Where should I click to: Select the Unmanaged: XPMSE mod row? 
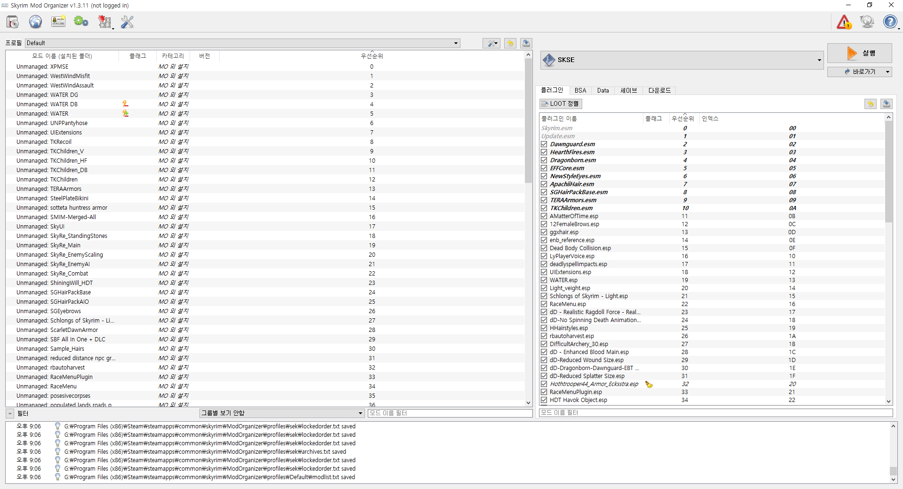pos(265,67)
